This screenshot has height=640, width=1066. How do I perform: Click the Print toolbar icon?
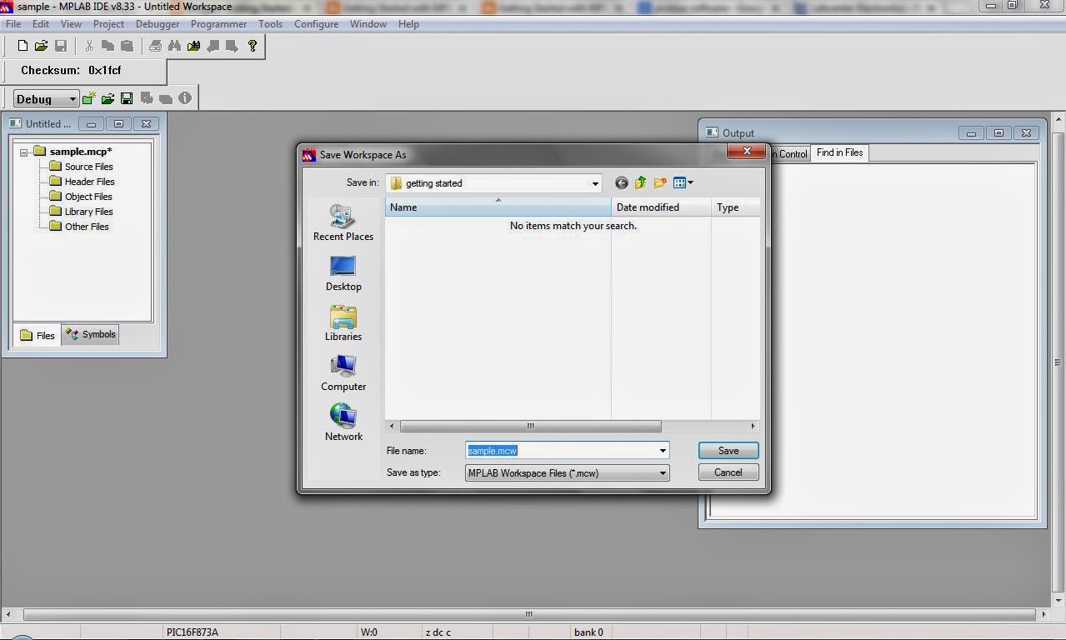coord(155,47)
